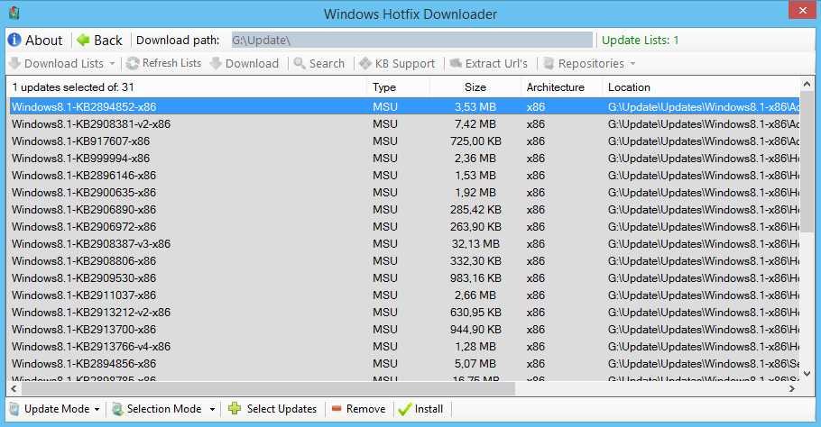Select row Windows8.1-KB2908381-v2-x86
Image resolution: width=821 pixels, height=427 pixels.
pyautogui.click(x=404, y=124)
